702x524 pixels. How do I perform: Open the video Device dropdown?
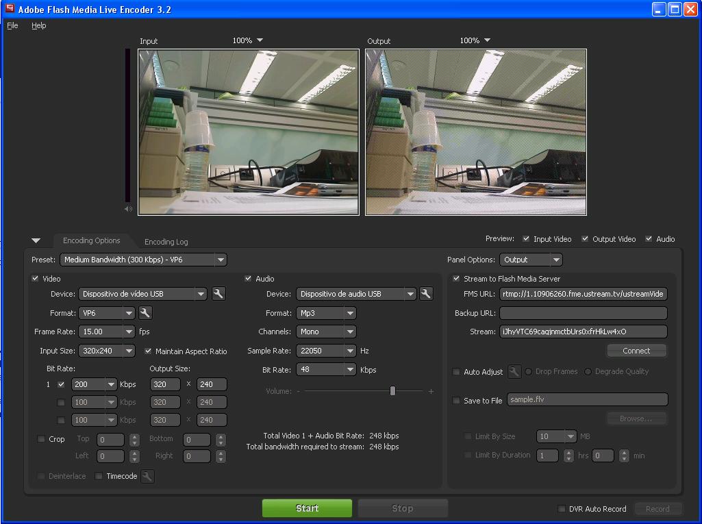[142, 294]
